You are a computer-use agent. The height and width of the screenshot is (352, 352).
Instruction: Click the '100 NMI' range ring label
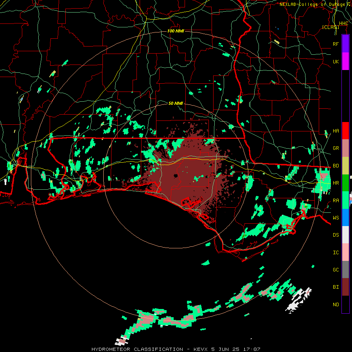(x=176, y=31)
